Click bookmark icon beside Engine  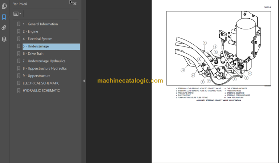(x=19, y=32)
